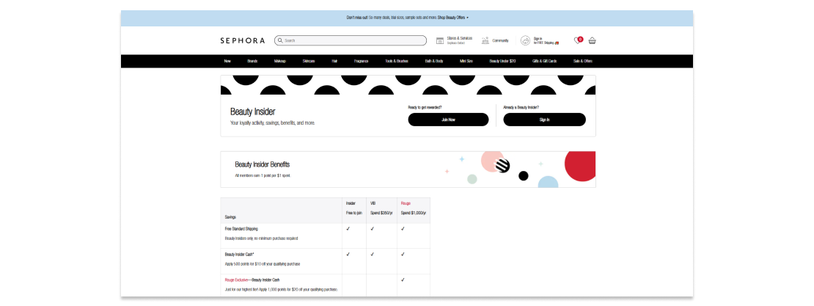Open the Gifts & Gift Cards menu
Image resolution: width=814 pixels, height=306 pixels.
tap(545, 62)
